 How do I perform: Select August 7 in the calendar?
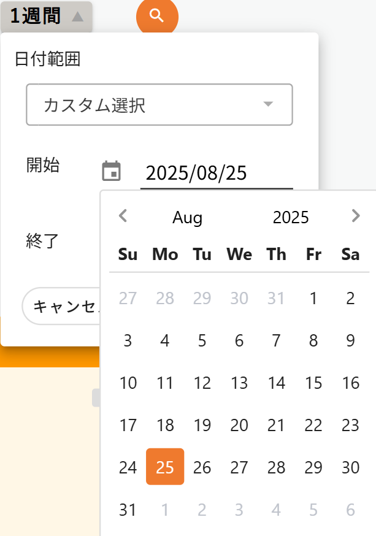point(276,341)
